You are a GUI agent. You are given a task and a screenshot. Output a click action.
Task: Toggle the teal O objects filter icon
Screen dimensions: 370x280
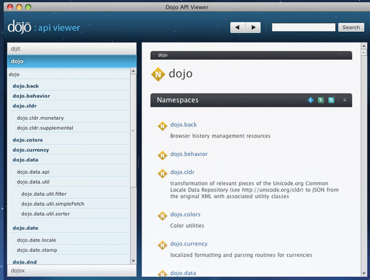[331, 101]
